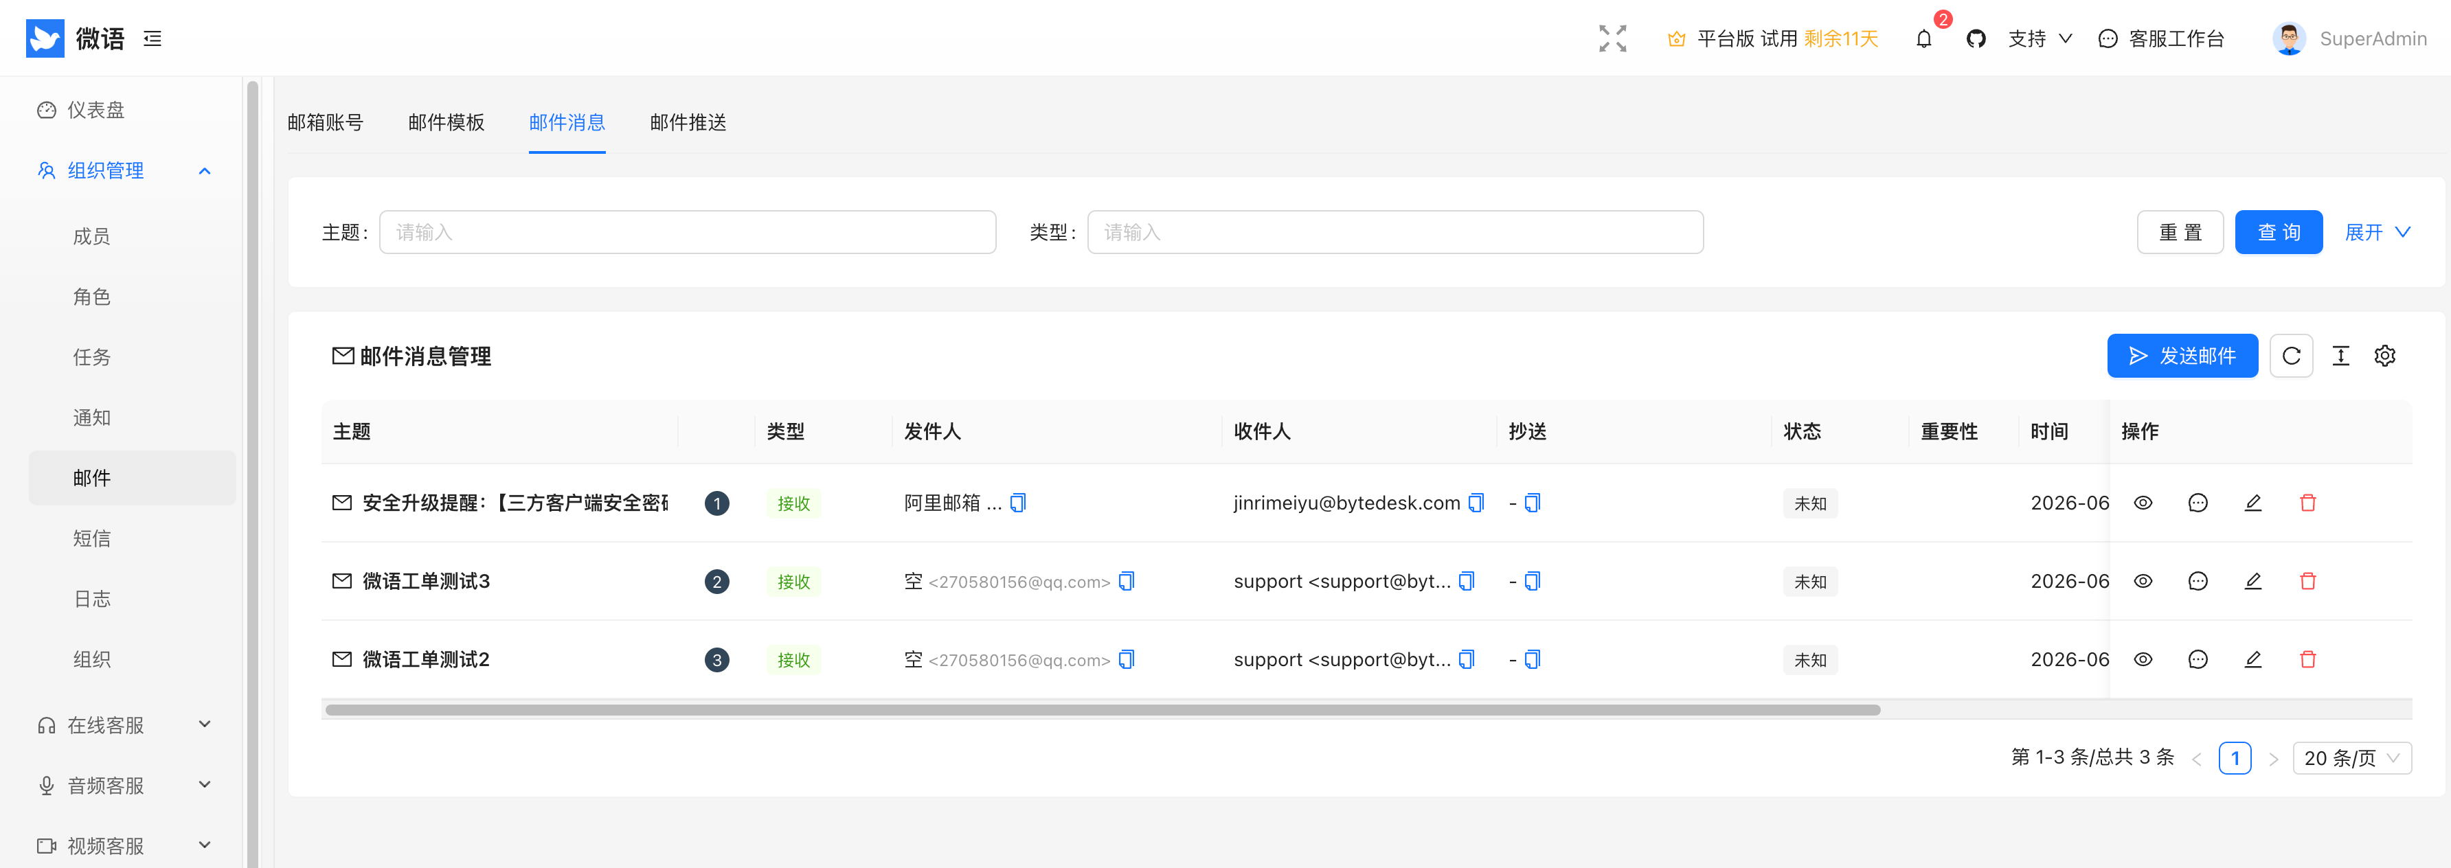
Task: Copy sender 阿里邮箱 address
Action: pyautogui.click(x=1018, y=503)
